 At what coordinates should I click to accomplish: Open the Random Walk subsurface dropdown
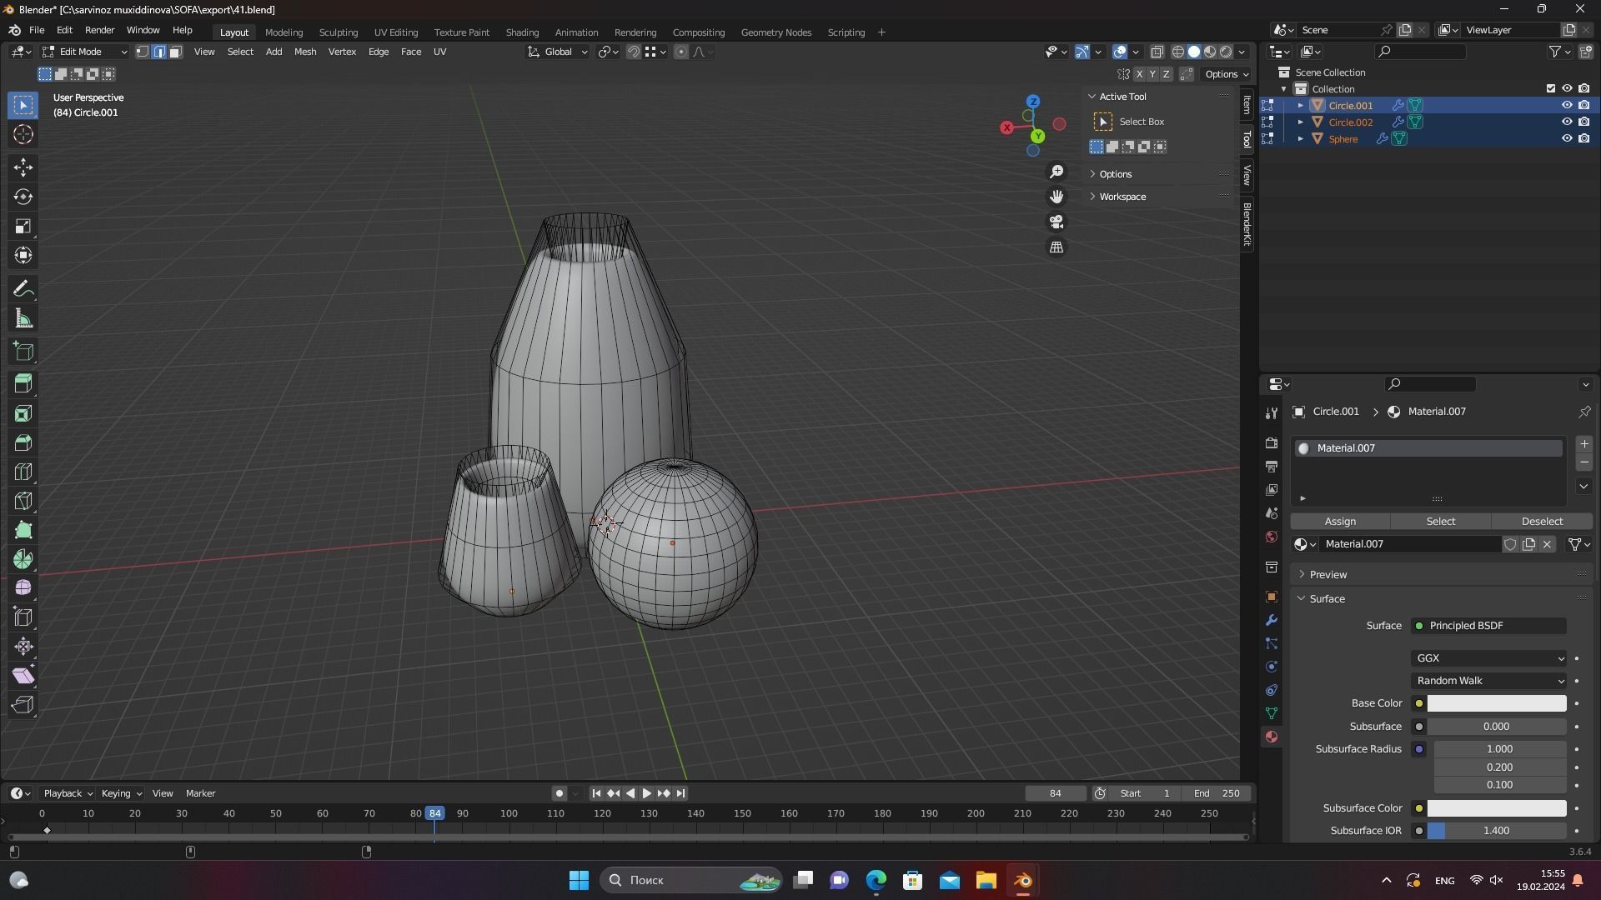1489,681
